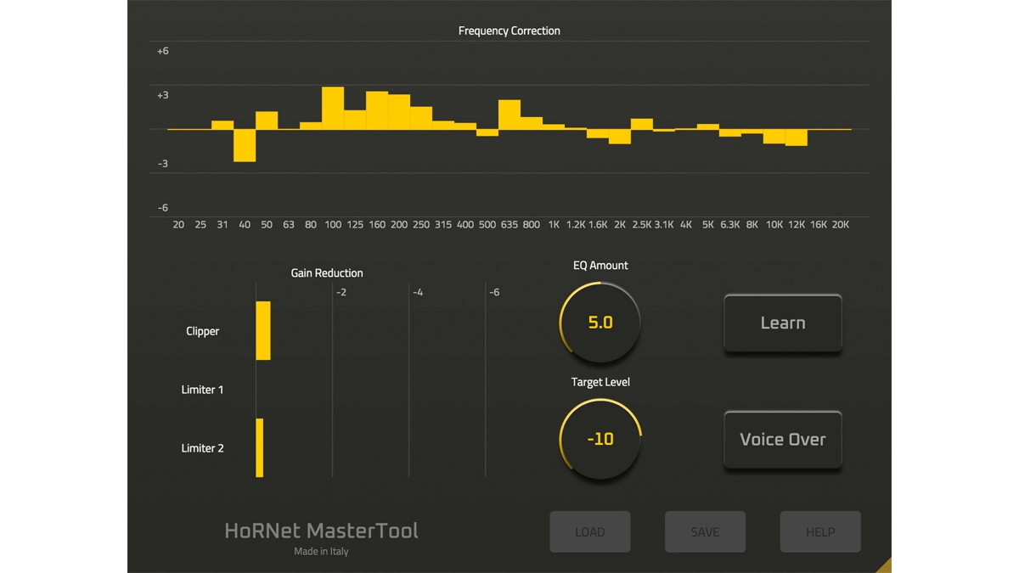Viewport: 1019px width, 573px height.
Task: Click the 31 Hz frequency bar
Action: (222, 125)
